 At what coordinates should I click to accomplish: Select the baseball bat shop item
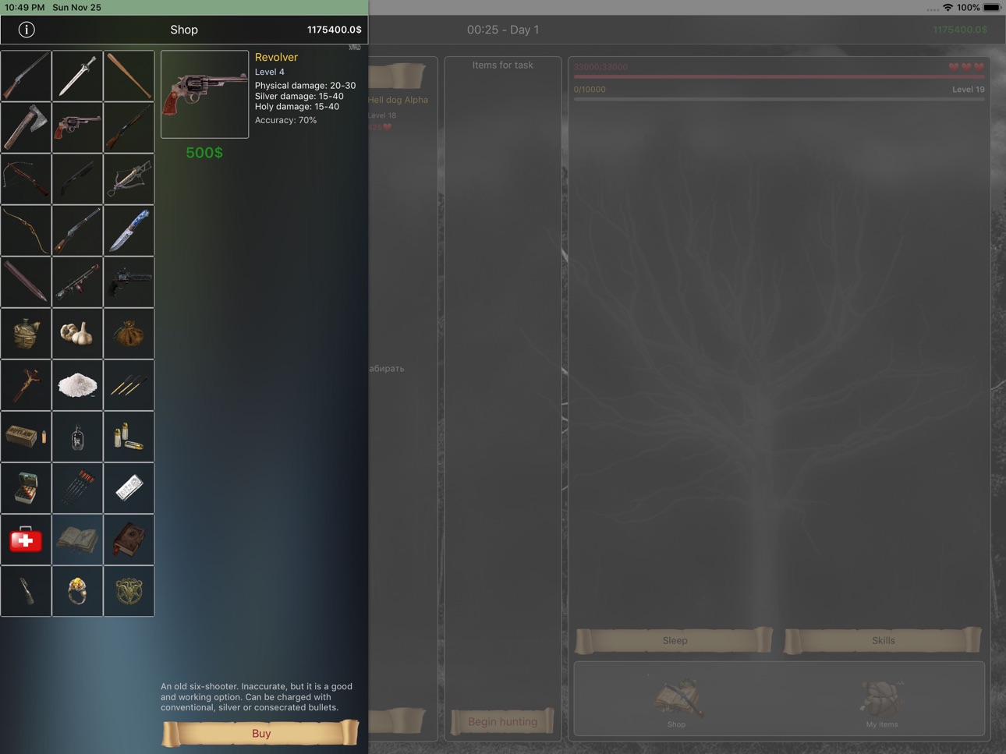pos(129,76)
